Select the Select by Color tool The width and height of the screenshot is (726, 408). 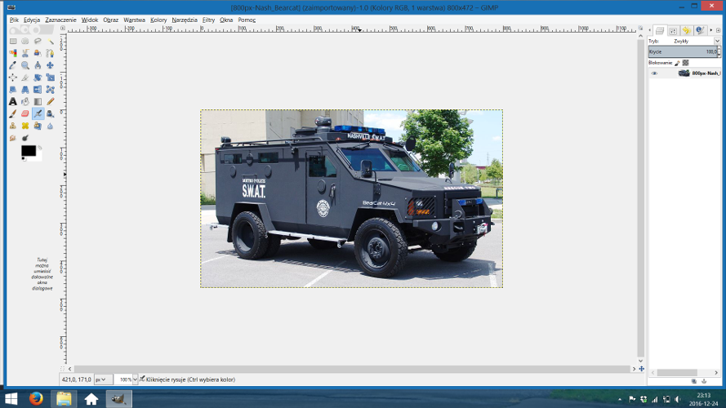tap(13, 53)
